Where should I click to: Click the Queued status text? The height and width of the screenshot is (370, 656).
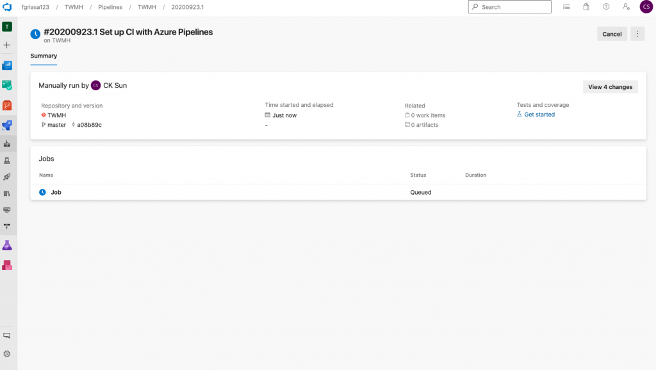click(x=420, y=192)
